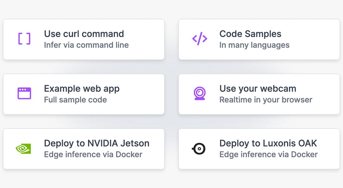
Task: Select the "Use your webcam" title
Action: click(258, 89)
